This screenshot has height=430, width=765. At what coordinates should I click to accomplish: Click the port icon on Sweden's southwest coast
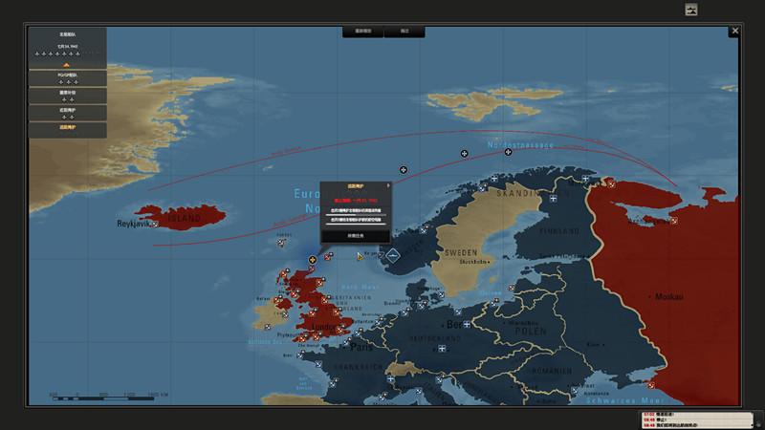(x=441, y=294)
